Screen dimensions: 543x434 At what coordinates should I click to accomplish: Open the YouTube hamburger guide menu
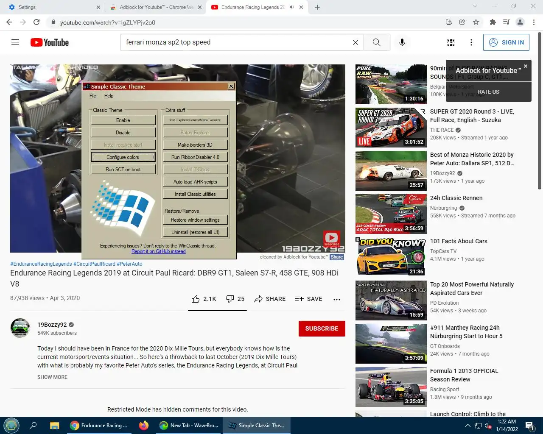pos(15,42)
